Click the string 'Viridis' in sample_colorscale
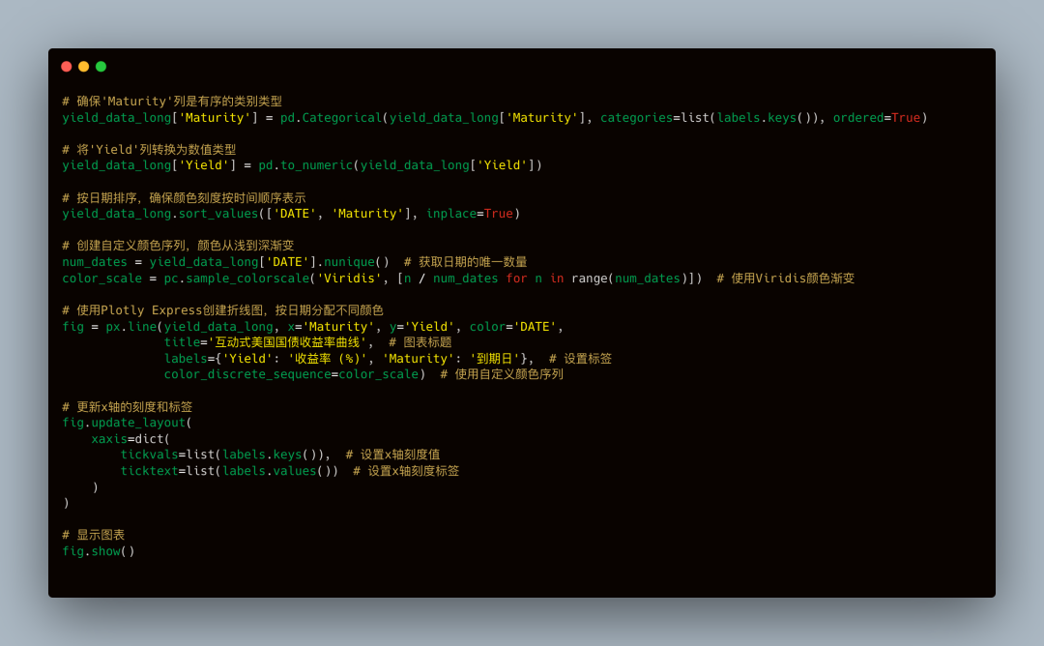The width and height of the screenshot is (1044, 646). pos(350,279)
